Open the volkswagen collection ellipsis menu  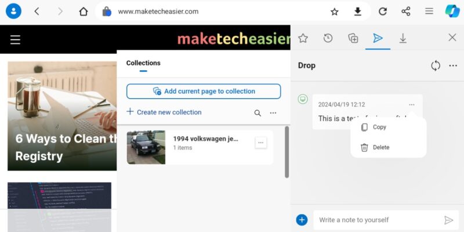260,143
